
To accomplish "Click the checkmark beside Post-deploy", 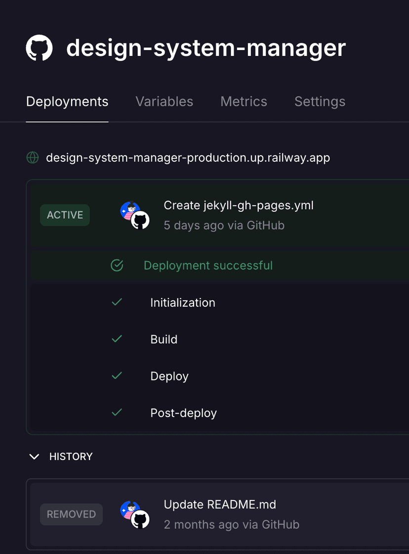I will (117, 413).
